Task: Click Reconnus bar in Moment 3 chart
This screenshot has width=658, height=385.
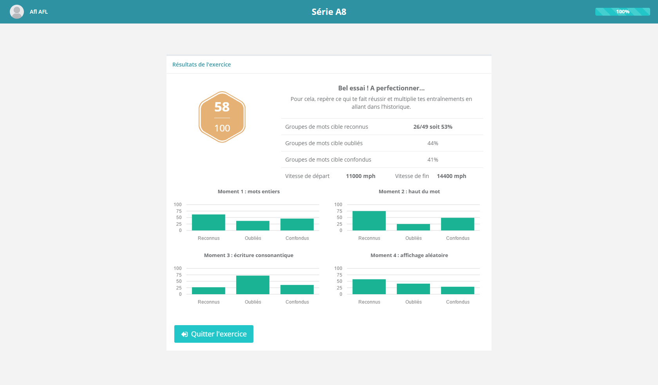Action: pyautogui.click(x=208, y=291)
